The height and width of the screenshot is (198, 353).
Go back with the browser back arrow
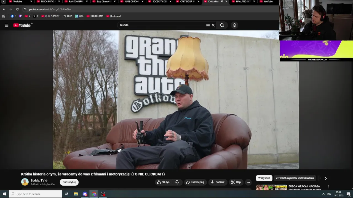click(x=4, y=9)
